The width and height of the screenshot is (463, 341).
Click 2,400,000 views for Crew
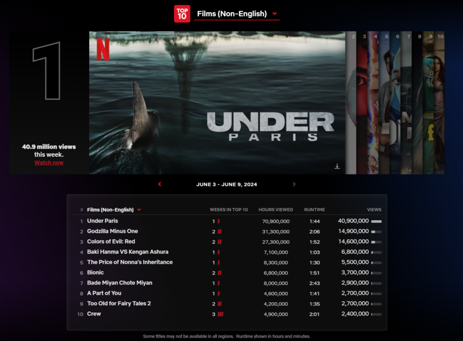pyautogui.click(x=355, y=314)
